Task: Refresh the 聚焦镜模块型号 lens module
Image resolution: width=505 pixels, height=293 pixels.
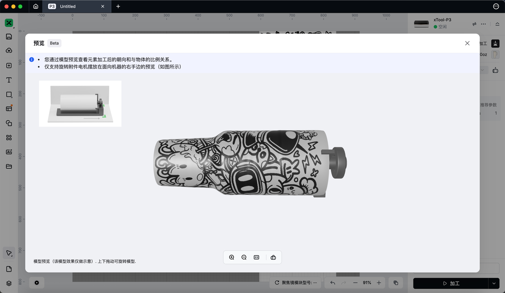Action: click(277, 283)
